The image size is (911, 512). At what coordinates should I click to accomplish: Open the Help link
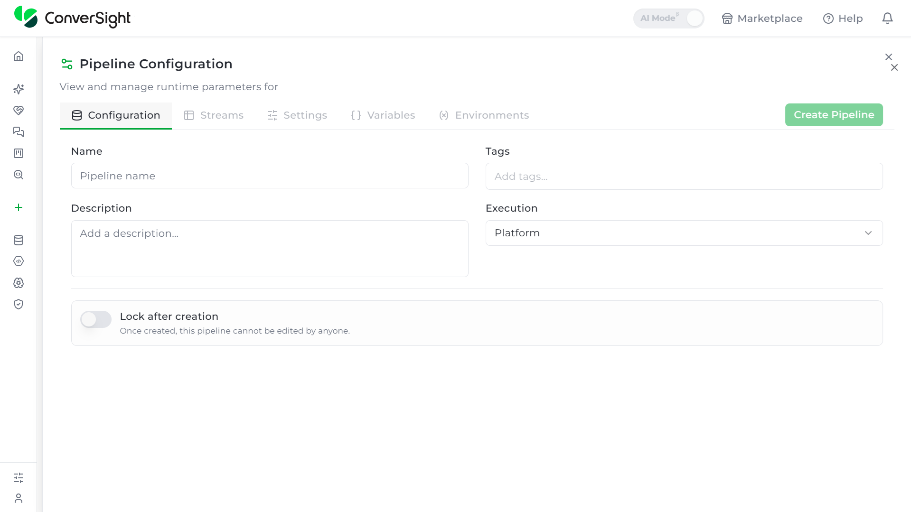click(843, 19)
